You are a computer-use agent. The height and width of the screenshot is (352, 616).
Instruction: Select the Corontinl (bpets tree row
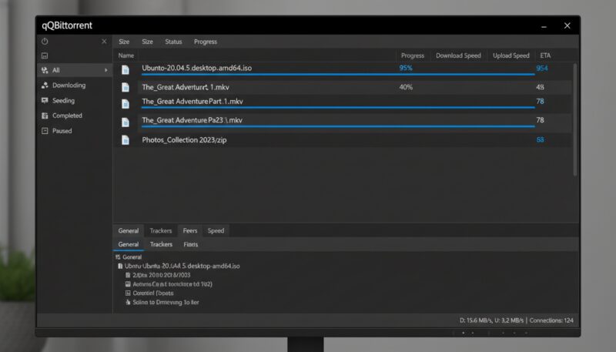pos(152,293)
